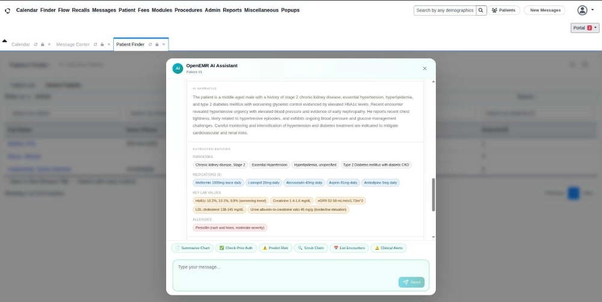Open the Procedures menu
The width and height of the screenshot is (602, 302).
(188, 10)
